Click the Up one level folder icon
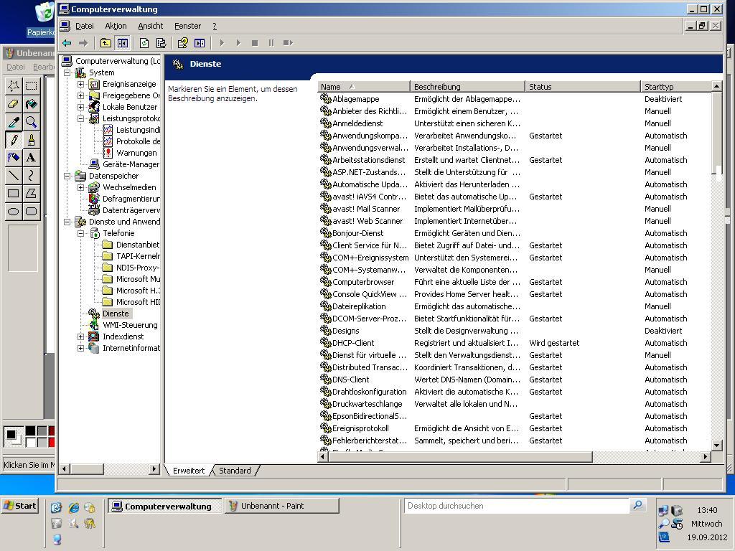 (106, 43)
